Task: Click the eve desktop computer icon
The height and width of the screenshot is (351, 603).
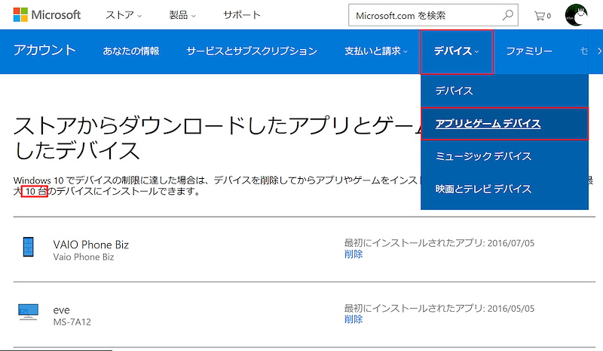Action: pyautogui.click(x=28, y=312)
